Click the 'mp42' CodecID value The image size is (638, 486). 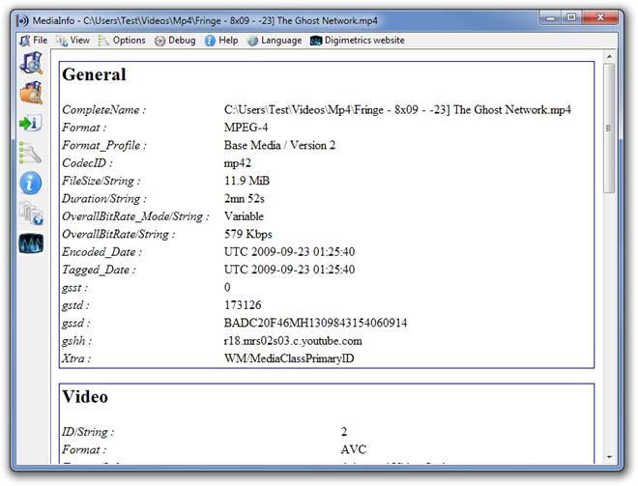tap(237, 163)
